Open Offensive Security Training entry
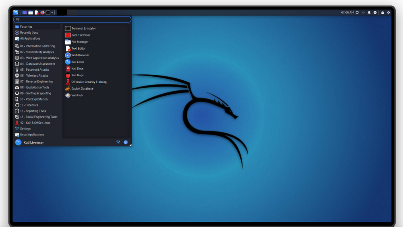 click(x=97, y=82)
